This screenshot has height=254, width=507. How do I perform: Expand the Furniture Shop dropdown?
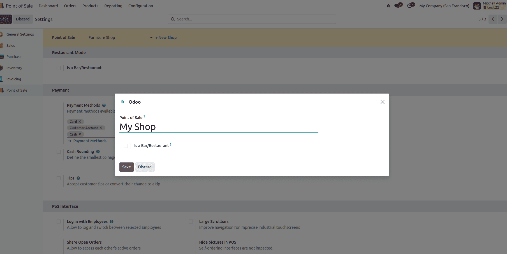pos(151,38)
